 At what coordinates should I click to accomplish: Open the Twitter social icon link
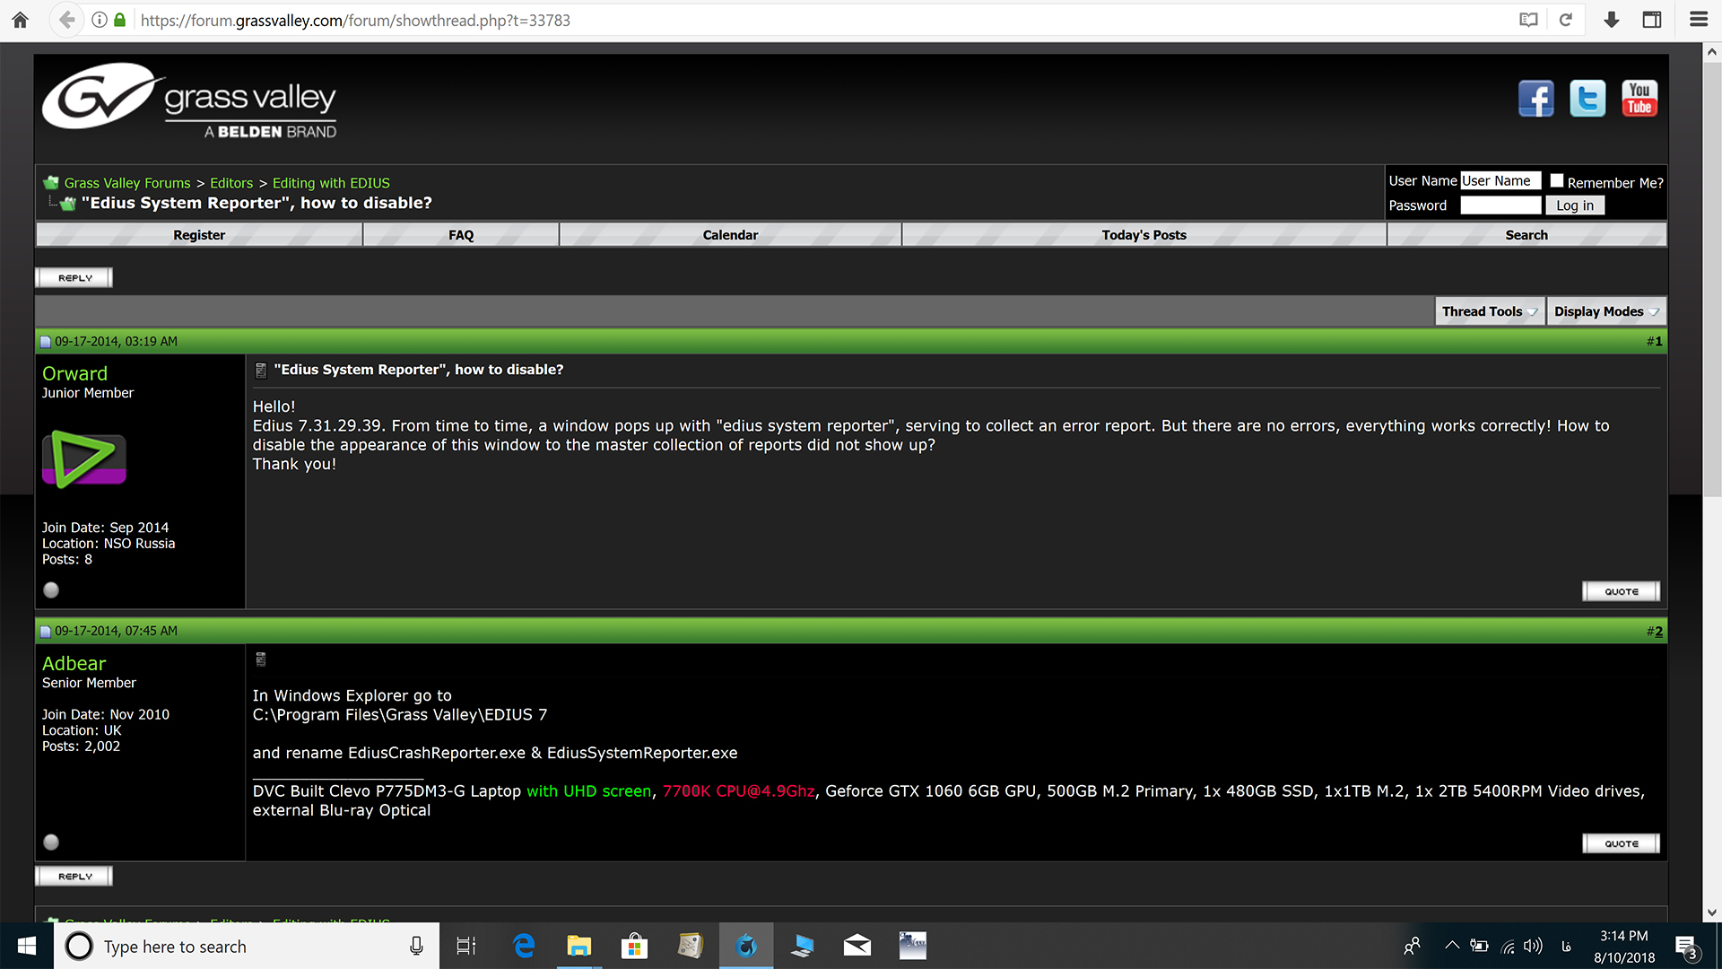[x=1587, y=100]
